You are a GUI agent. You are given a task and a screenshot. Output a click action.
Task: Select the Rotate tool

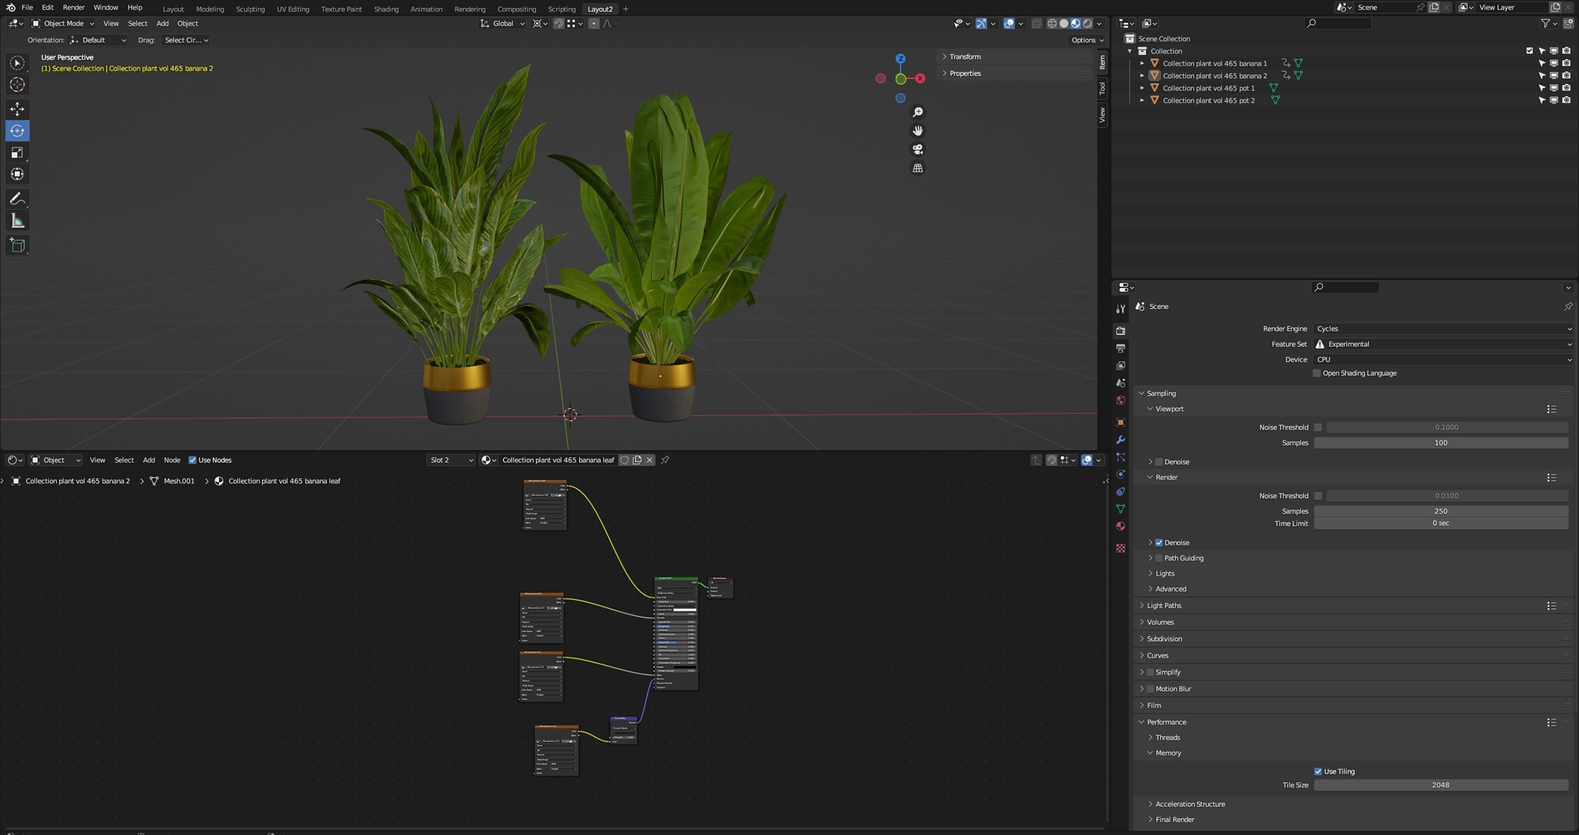(17, 130)
